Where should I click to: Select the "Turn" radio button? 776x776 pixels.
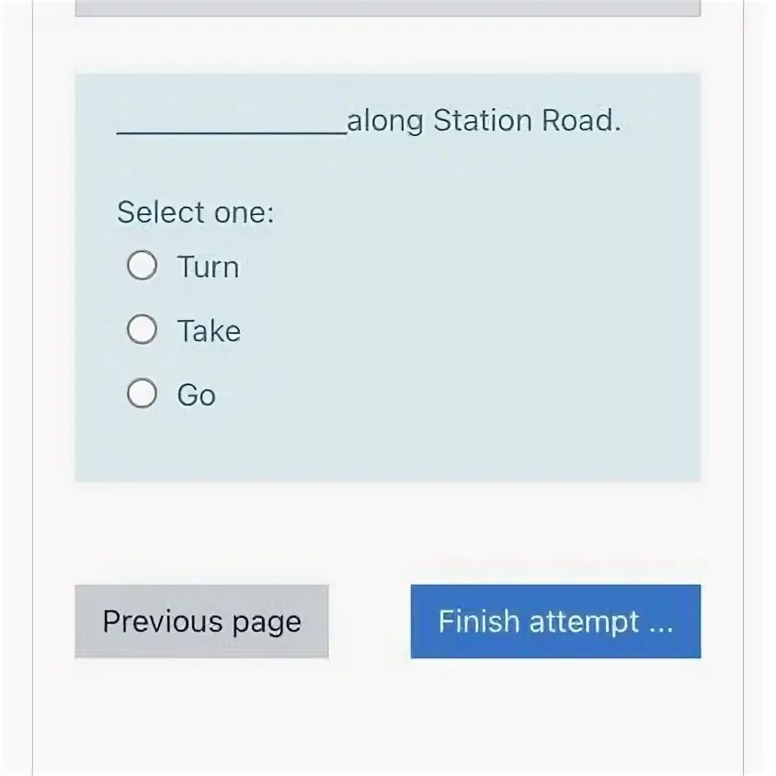[x=142, y=266]
